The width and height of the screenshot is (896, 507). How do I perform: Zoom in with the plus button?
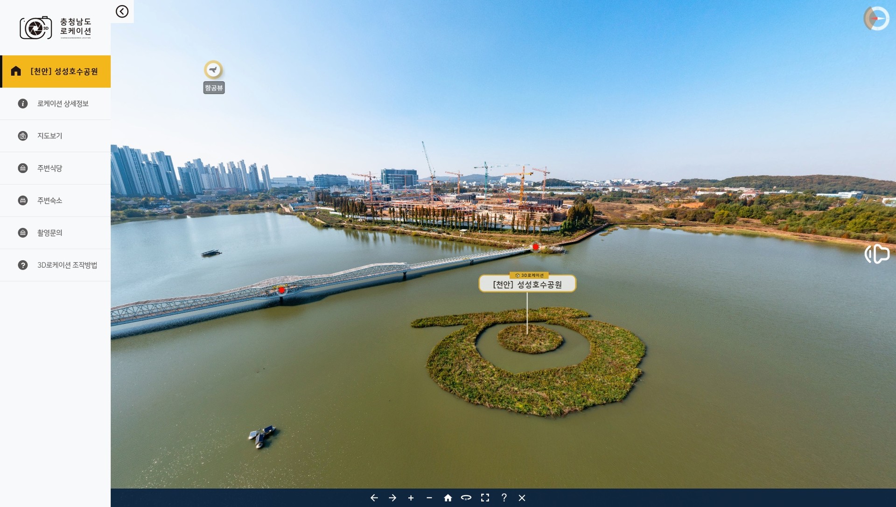point(411,498)
